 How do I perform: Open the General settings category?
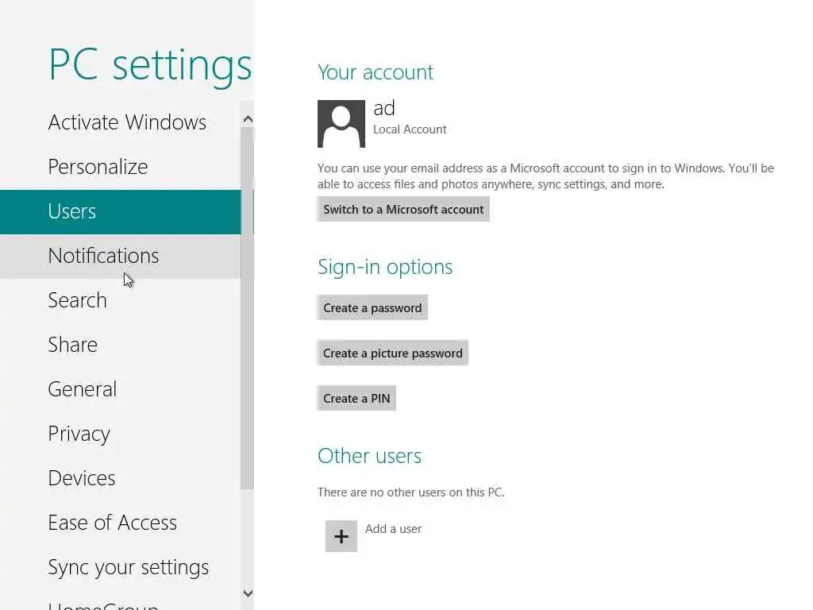(x=121, y=389)
